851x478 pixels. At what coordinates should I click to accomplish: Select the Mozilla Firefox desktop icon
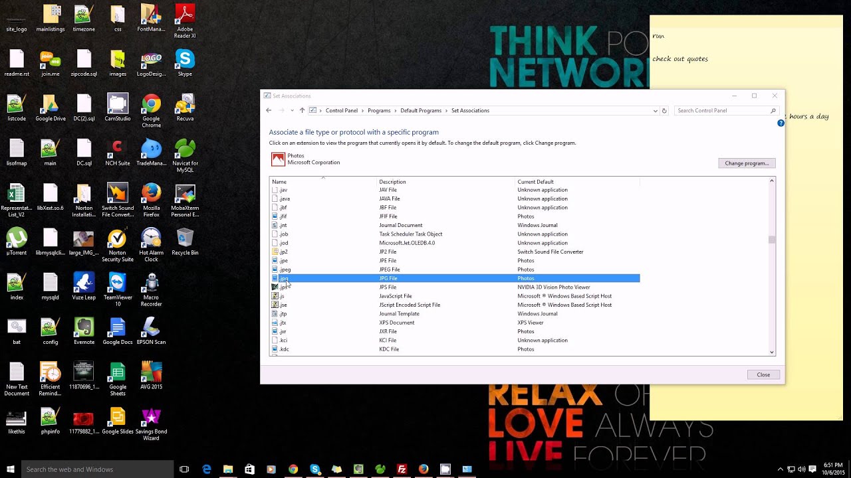[x=151, y=200]
